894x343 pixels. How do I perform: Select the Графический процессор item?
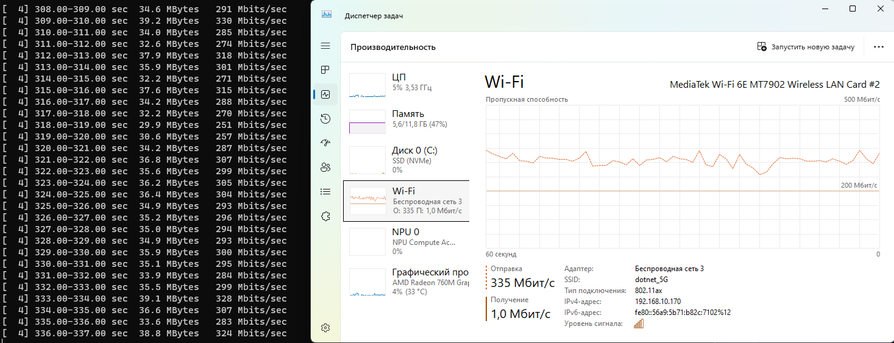click(x=406, y=282)
